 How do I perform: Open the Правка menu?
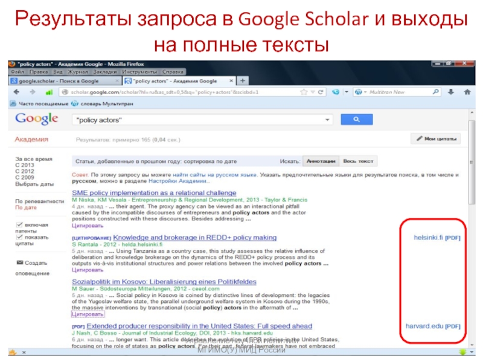(x=39, y=72)
